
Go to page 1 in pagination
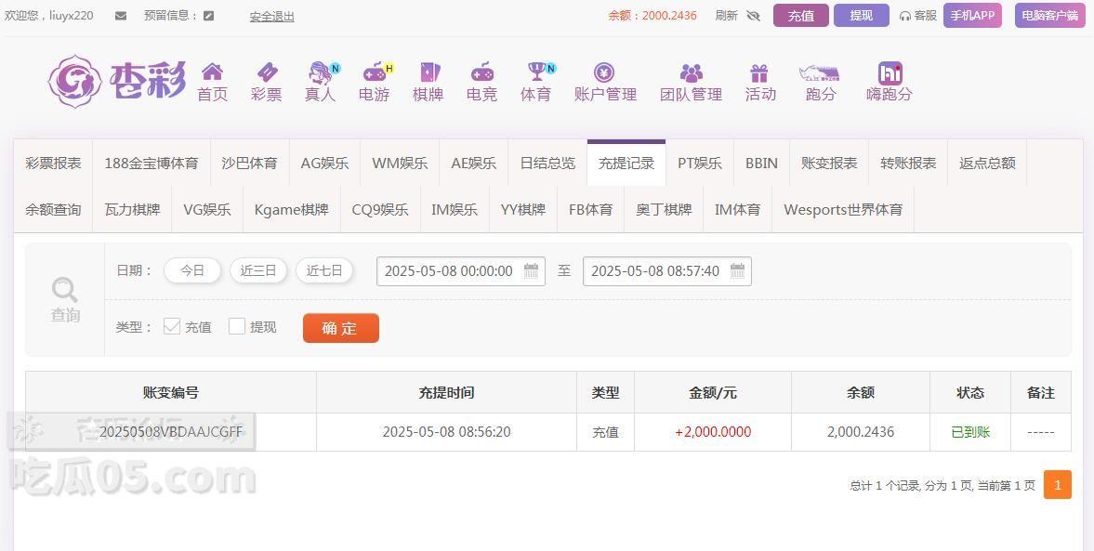click(x=1057, y=485)
